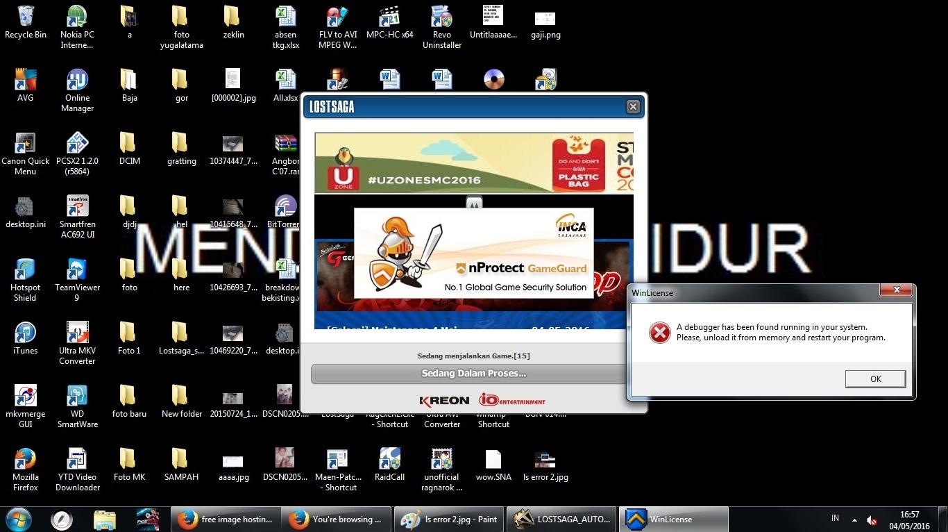The width and height of the screenshot is (948, 532).
Task: Click the nProtect GameGuard splash image
Action: point(473,253)
